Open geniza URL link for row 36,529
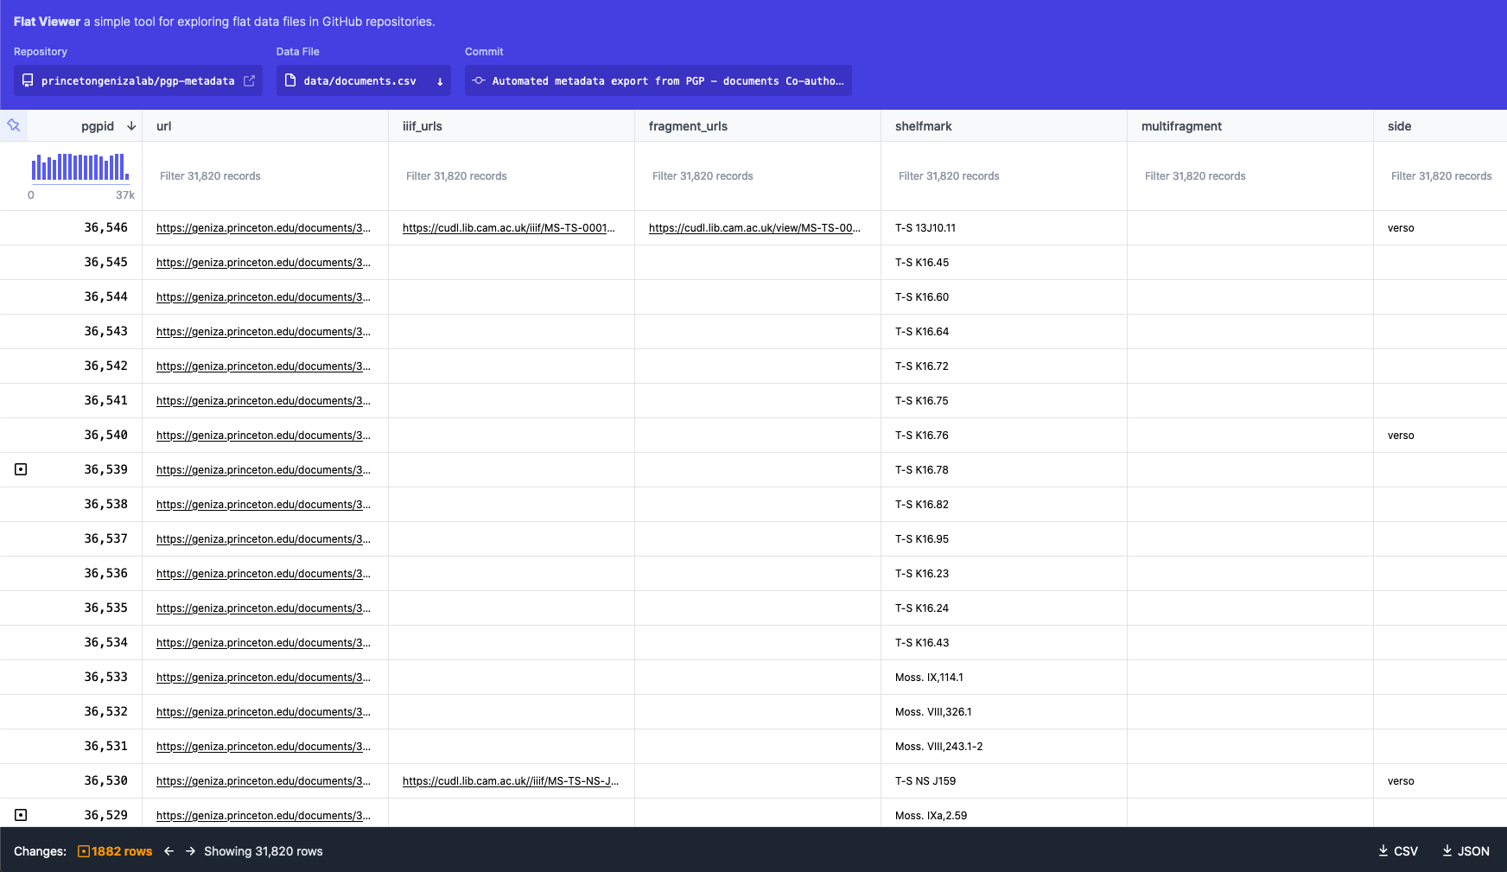1507x872 pixels. coord(264,816)
